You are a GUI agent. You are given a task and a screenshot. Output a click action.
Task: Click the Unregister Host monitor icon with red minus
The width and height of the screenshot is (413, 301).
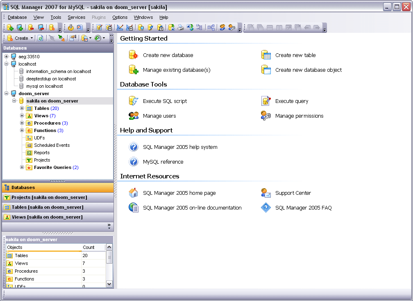click(x=41, y=27)
